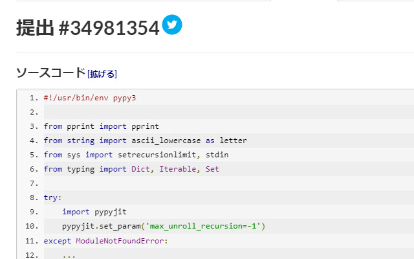The image size is (414, 259).
Task: Click the shebang line on line 1
Action: 90,98
